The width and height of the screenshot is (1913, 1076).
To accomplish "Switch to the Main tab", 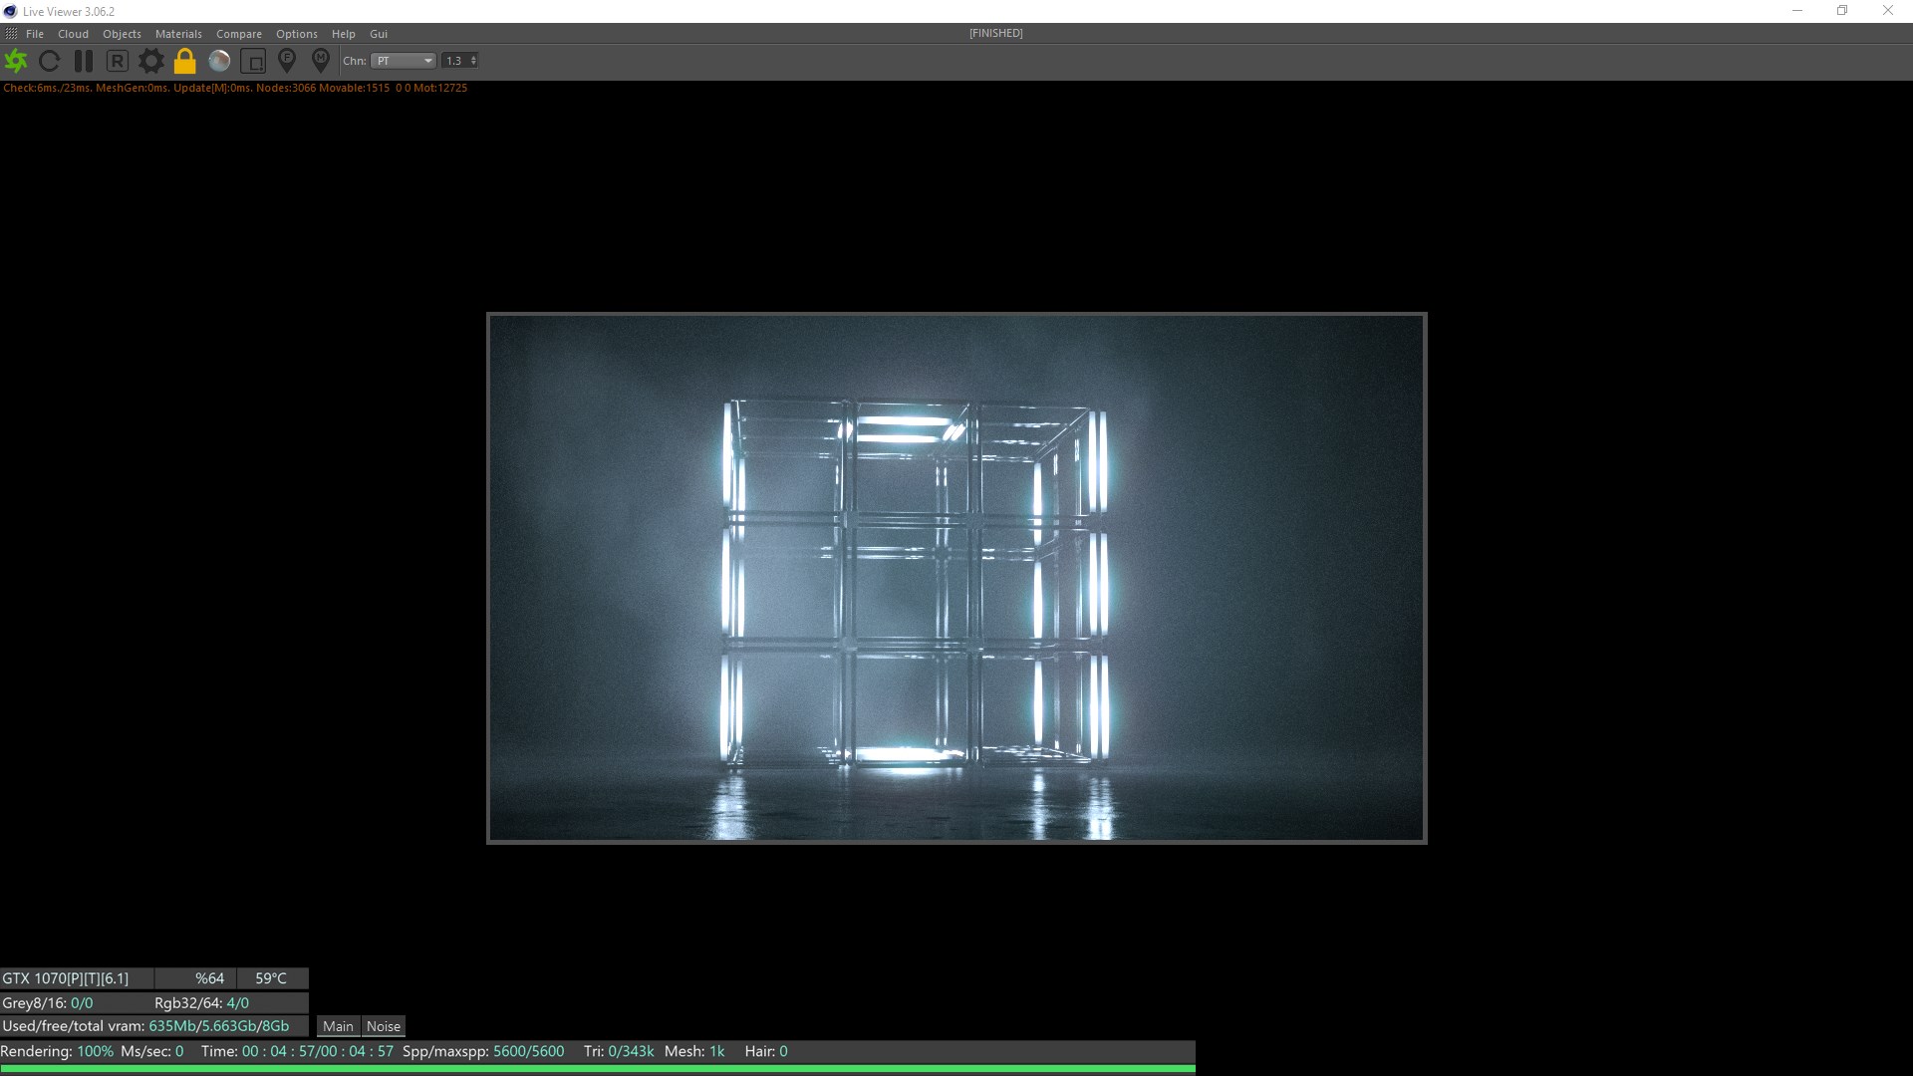I will coord(338,1026).
